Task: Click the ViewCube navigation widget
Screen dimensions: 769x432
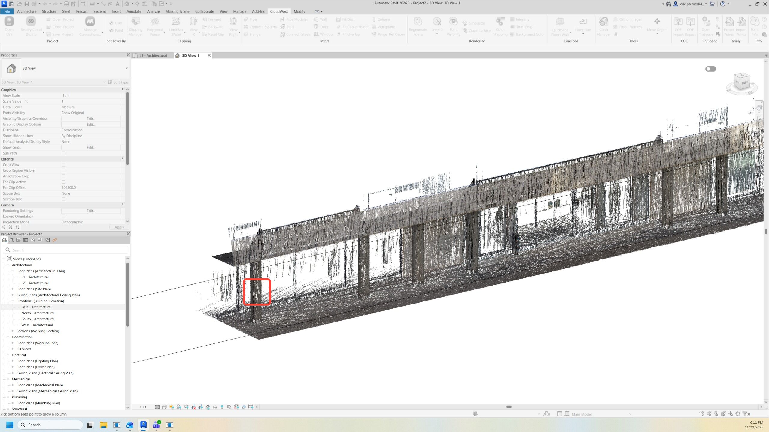Action: pos(742,82)
